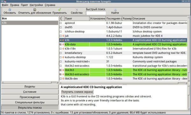Open the Пакет menu

25,5
